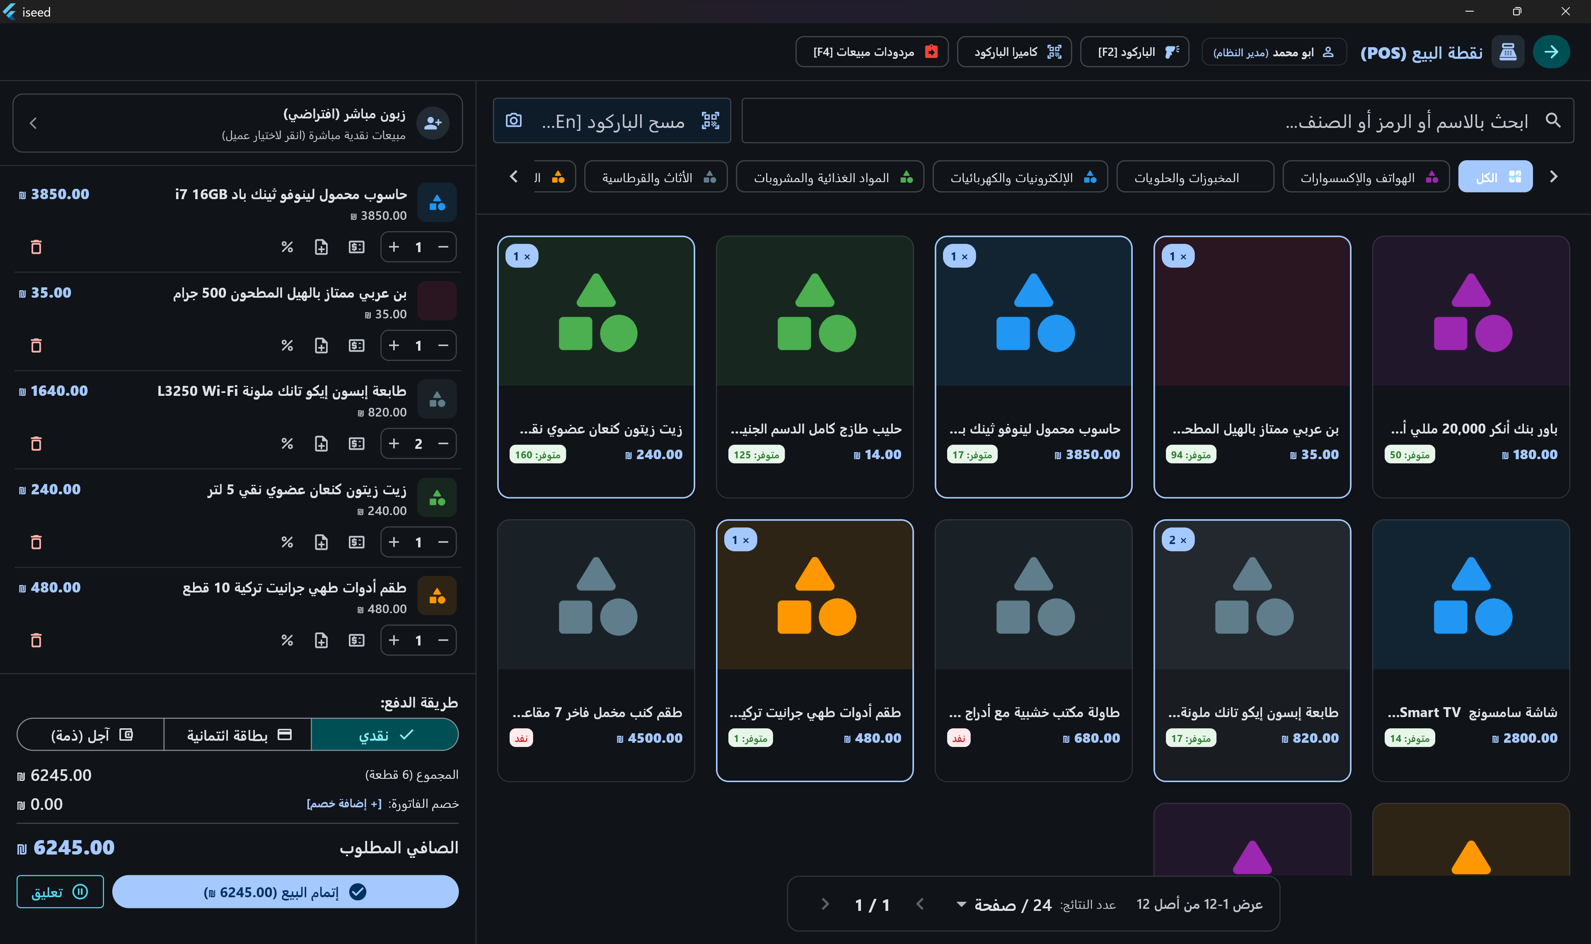The height and width of the screenshot is (944, 1591).
Task: Apply percent discount to olive oil row
Action: [287, 542]
